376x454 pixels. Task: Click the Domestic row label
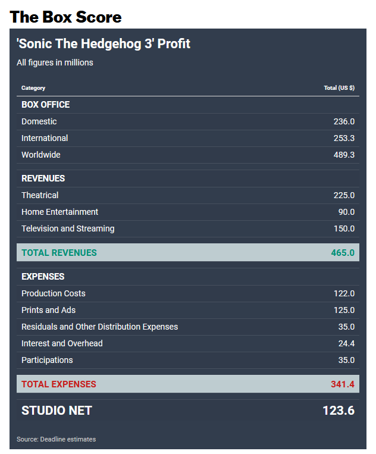pos(39,121)
